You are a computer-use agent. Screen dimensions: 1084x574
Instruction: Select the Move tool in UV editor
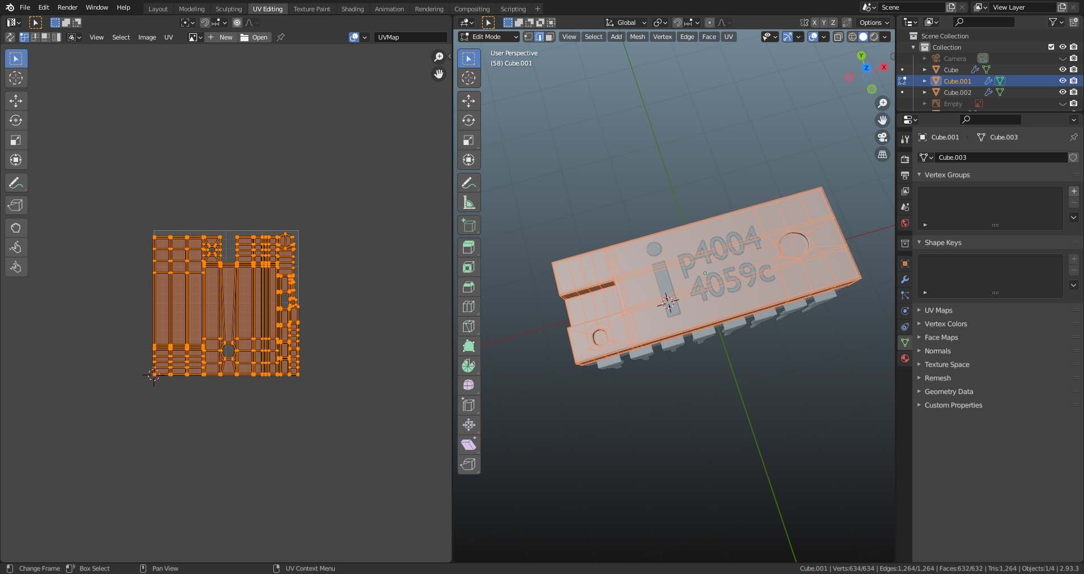[x=16, y=101]
